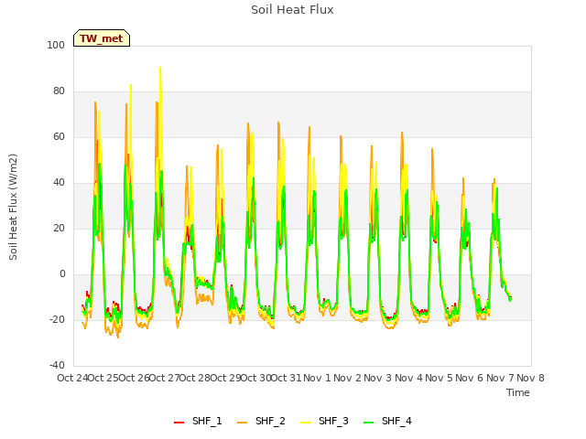The width and height of the screenshot is (586, 439).
Task: Click the green SHF_4 legend marker
Action: [368, 423]
